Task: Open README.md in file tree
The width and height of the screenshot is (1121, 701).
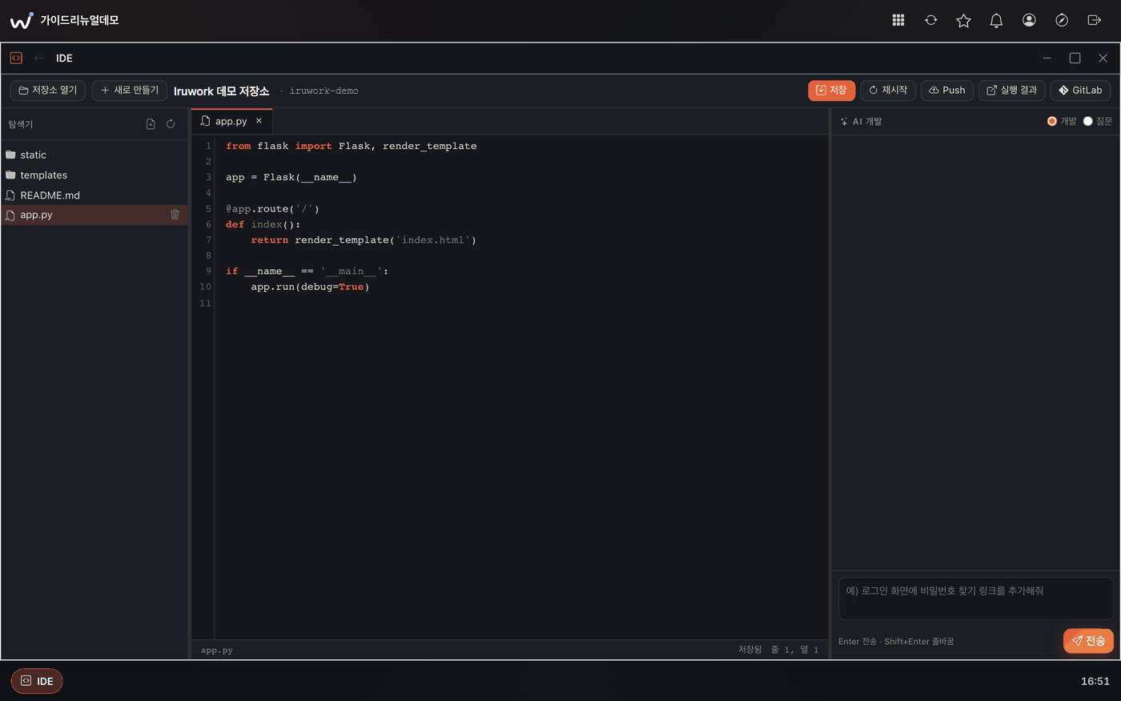Action: (x=94, y=195)
